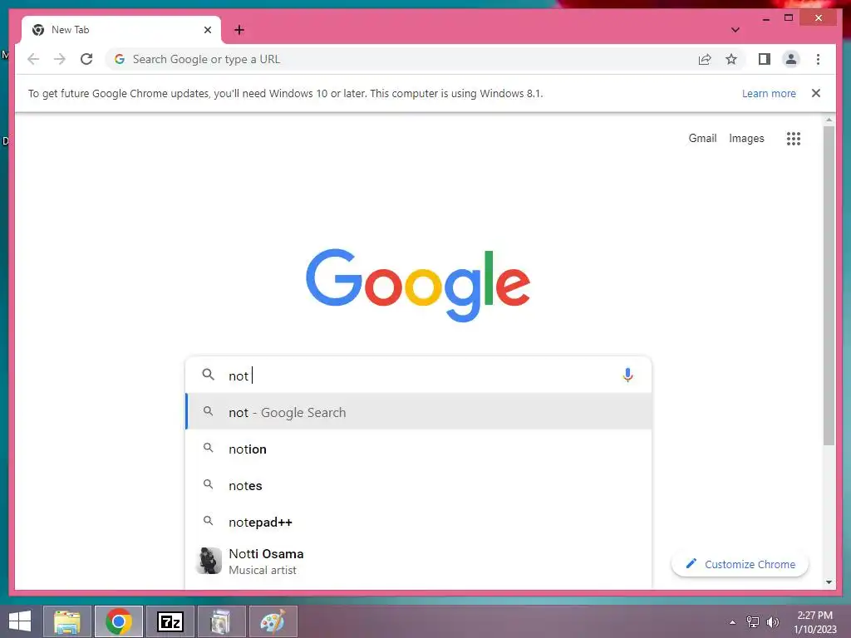Click the network tray icon
Viewport: 851px width, 638px height.
pyautogui.click(x=752, y=622)
